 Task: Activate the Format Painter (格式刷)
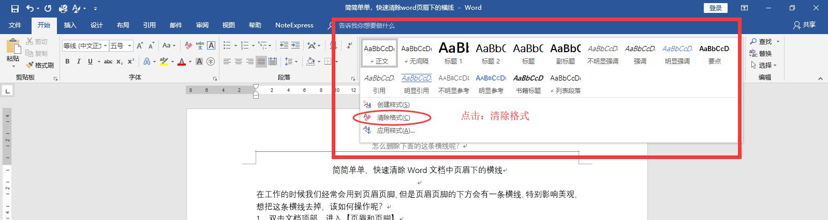pyautogui.click(x=39, y=65)
